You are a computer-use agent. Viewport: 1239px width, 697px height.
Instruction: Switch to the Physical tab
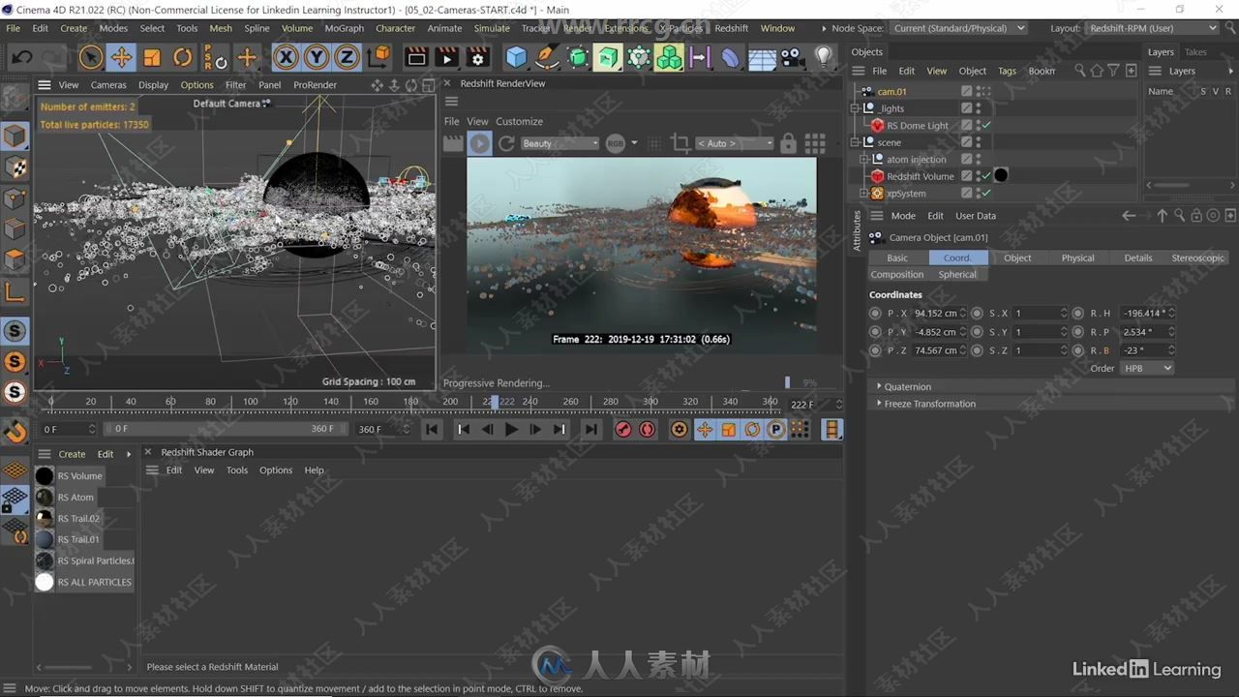(1077, 258)
